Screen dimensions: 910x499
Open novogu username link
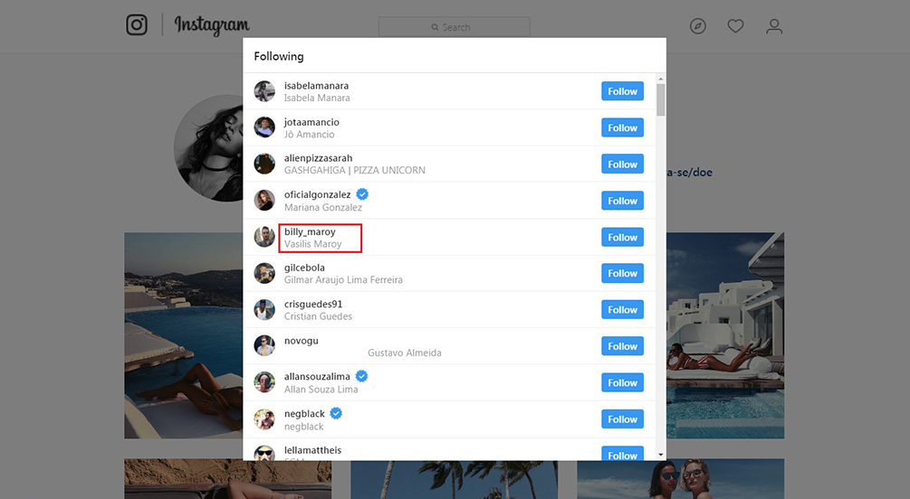tap(302, 341)
